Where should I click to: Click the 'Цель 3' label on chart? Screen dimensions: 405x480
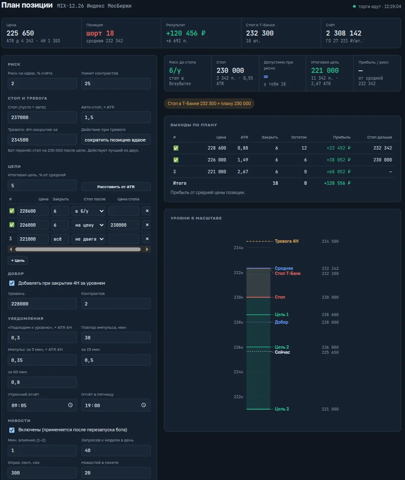(x=282, y=409)
